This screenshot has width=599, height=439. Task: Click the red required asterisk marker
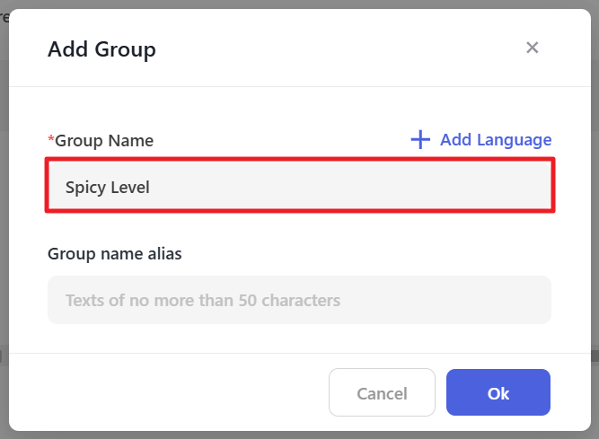[x=51, y=139]
